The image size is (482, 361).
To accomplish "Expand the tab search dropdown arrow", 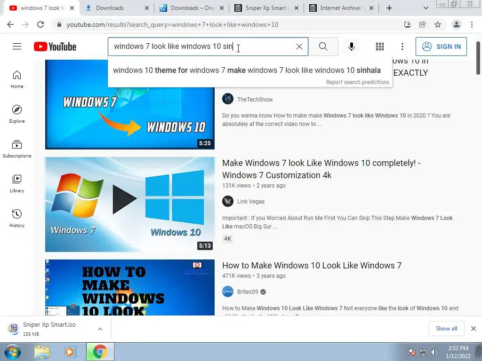I will 426,8.
